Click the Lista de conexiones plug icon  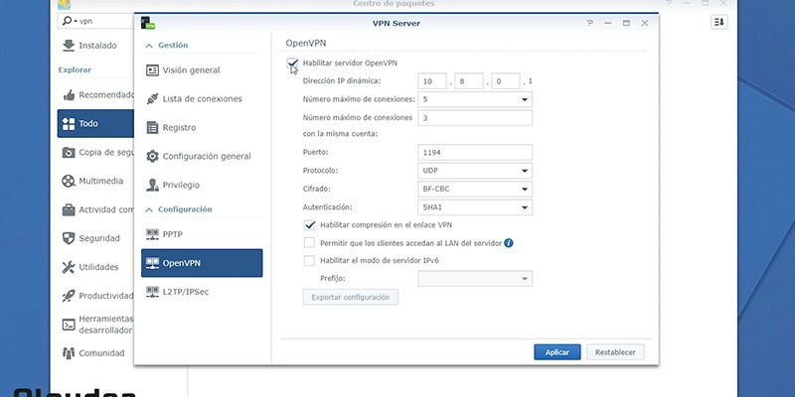tap(152, 99)
